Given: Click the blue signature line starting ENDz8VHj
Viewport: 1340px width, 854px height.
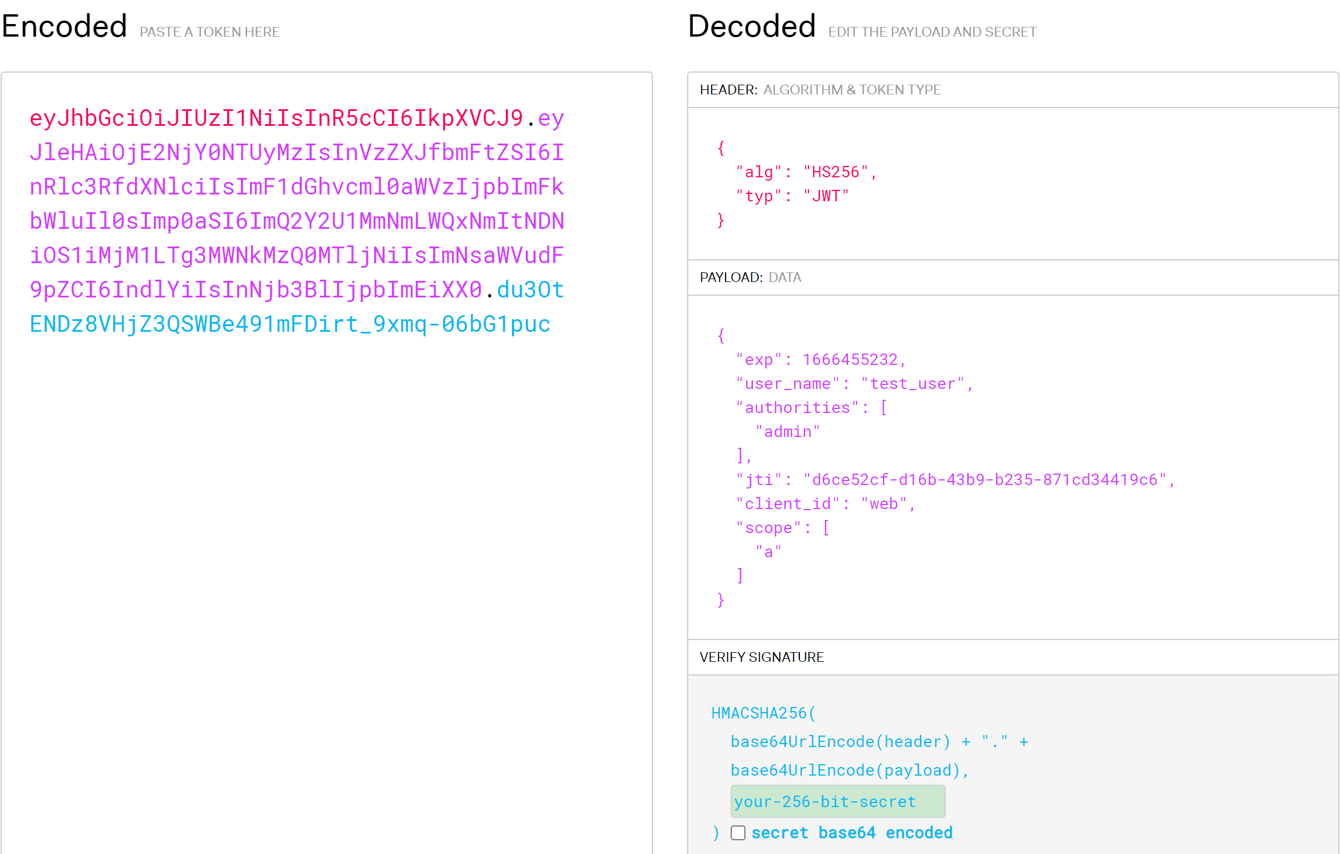Looking at the screenshot, I should click(x=290, y=324).
